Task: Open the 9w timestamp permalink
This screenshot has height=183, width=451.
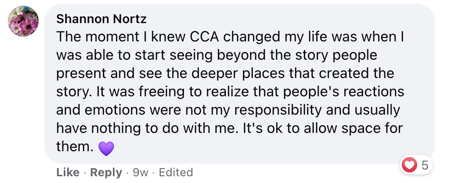Action: coord(141,172)
